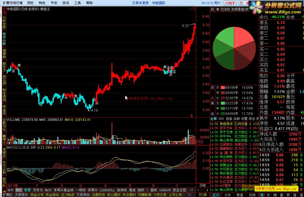The height and width of the screenshot is (197, 304).
Task: Open the 扩展市场行情 menu
Action: [13, 3]
